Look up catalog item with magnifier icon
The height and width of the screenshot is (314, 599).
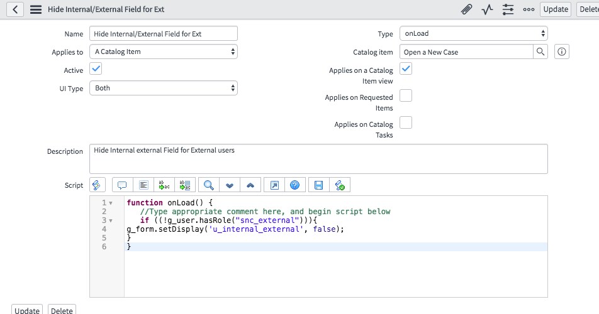tap(540, 51)
